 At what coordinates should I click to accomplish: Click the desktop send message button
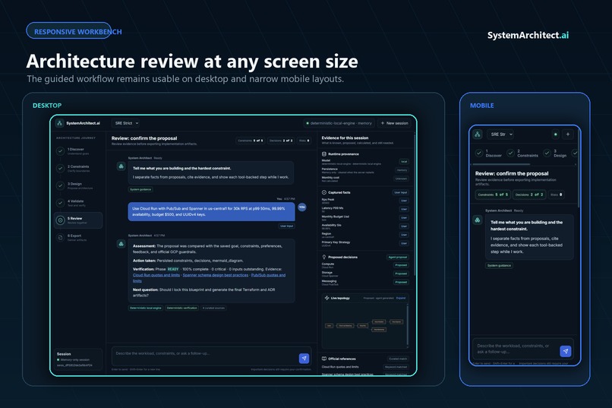[304, 358]
